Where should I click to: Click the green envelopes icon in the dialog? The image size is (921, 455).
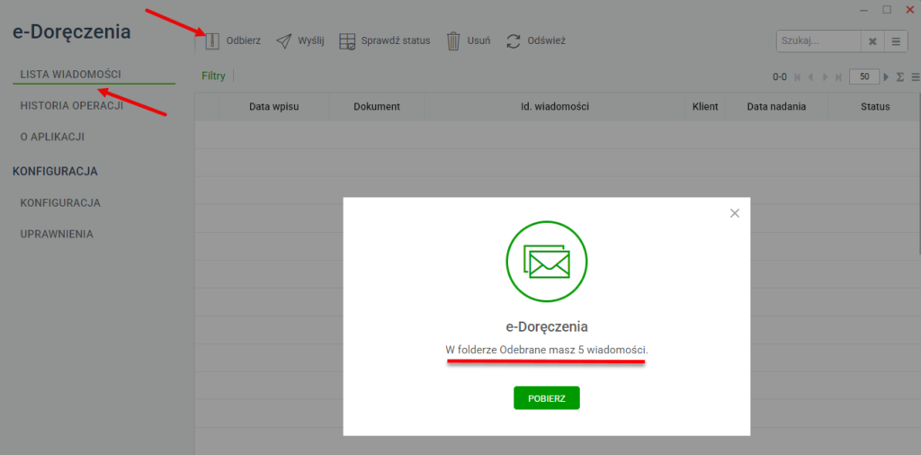(x=547, y=262)
